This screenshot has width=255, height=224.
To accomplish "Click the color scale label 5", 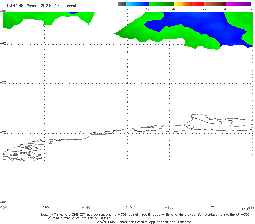I will [127, 9].
